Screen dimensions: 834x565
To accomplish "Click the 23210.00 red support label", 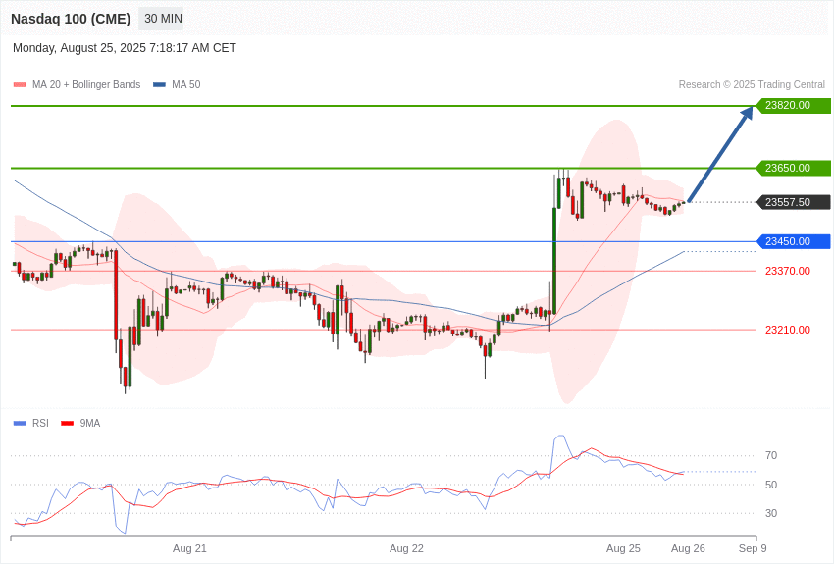I will coord(788,330).
